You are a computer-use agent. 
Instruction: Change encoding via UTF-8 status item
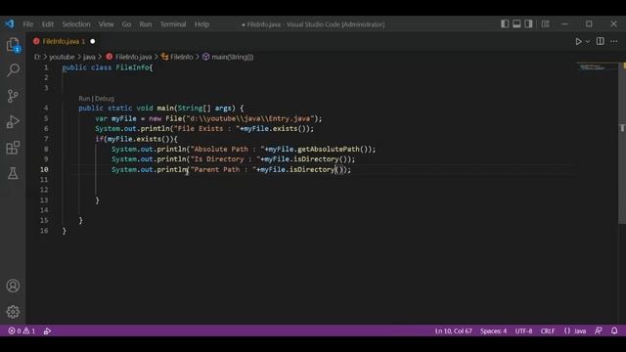[x=523, y=330]
